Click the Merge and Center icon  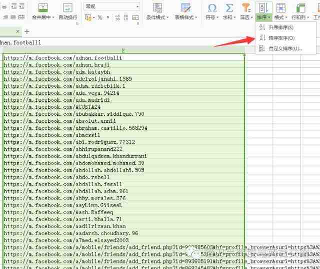tap(43, 8)
